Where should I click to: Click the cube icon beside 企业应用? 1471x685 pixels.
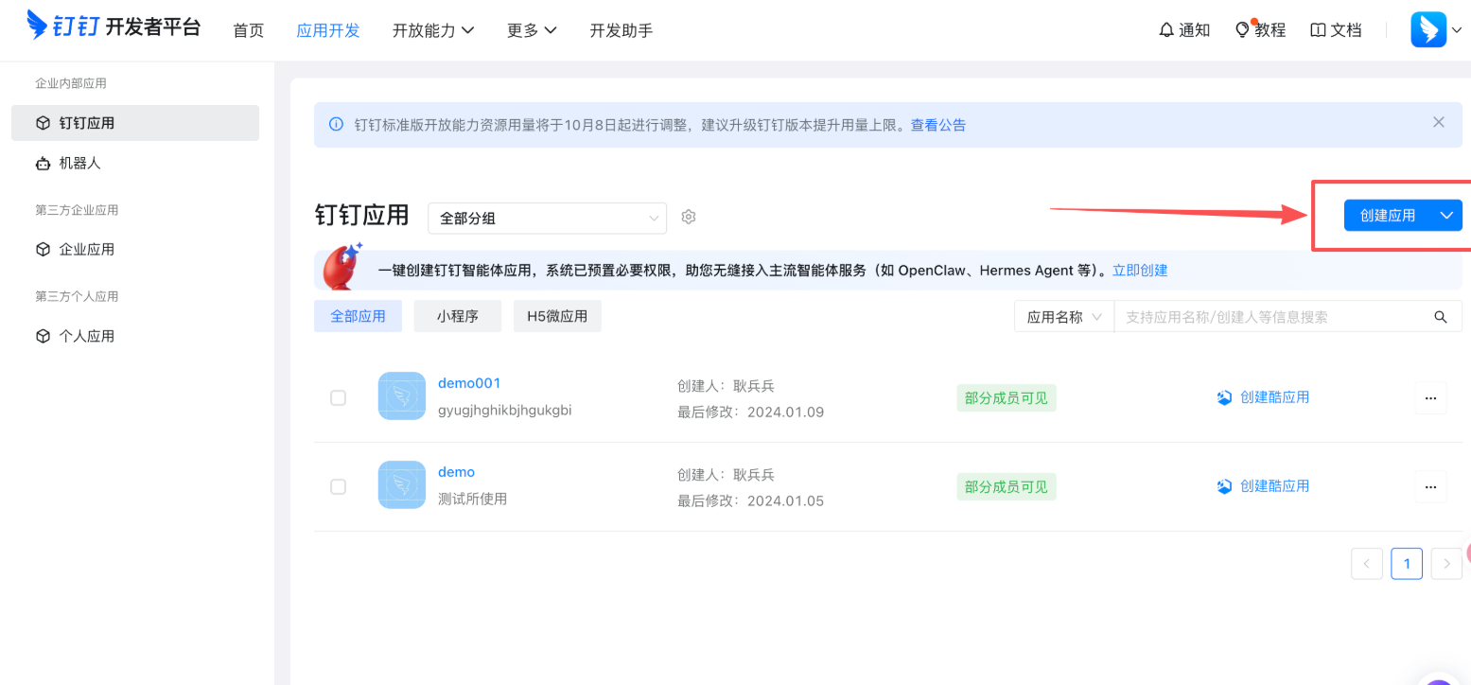click(43, 250)
